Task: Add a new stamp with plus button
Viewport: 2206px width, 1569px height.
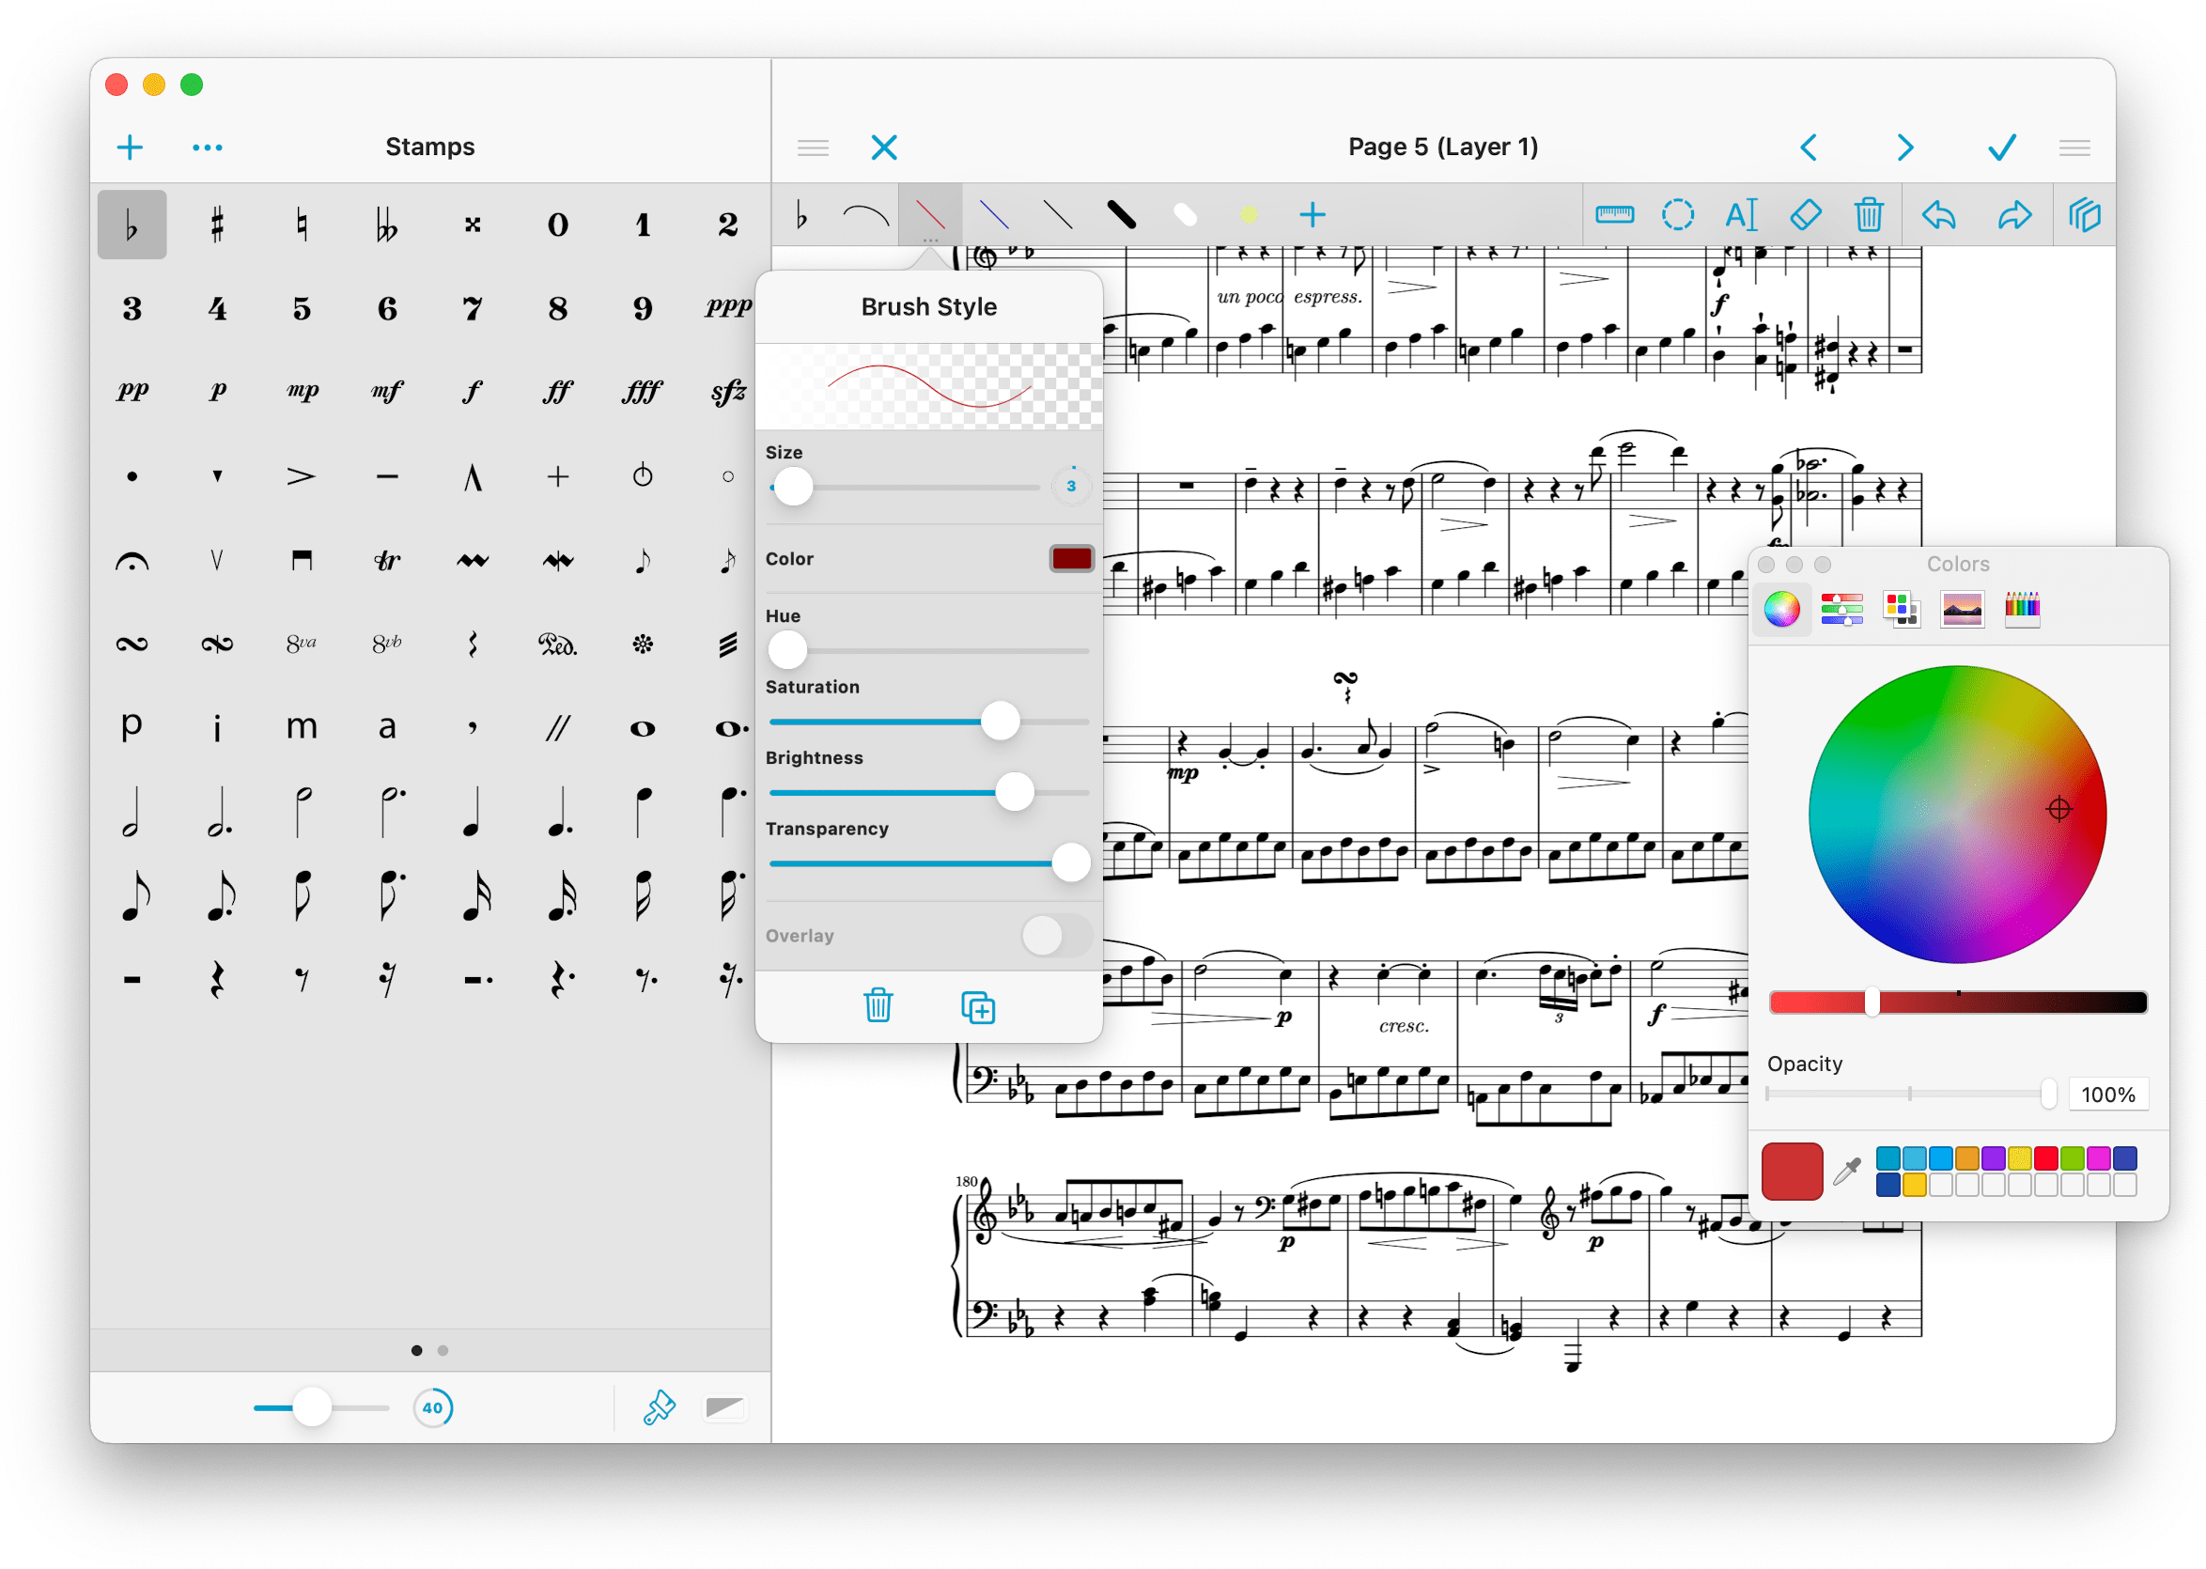Action: [x=130, y=147]
